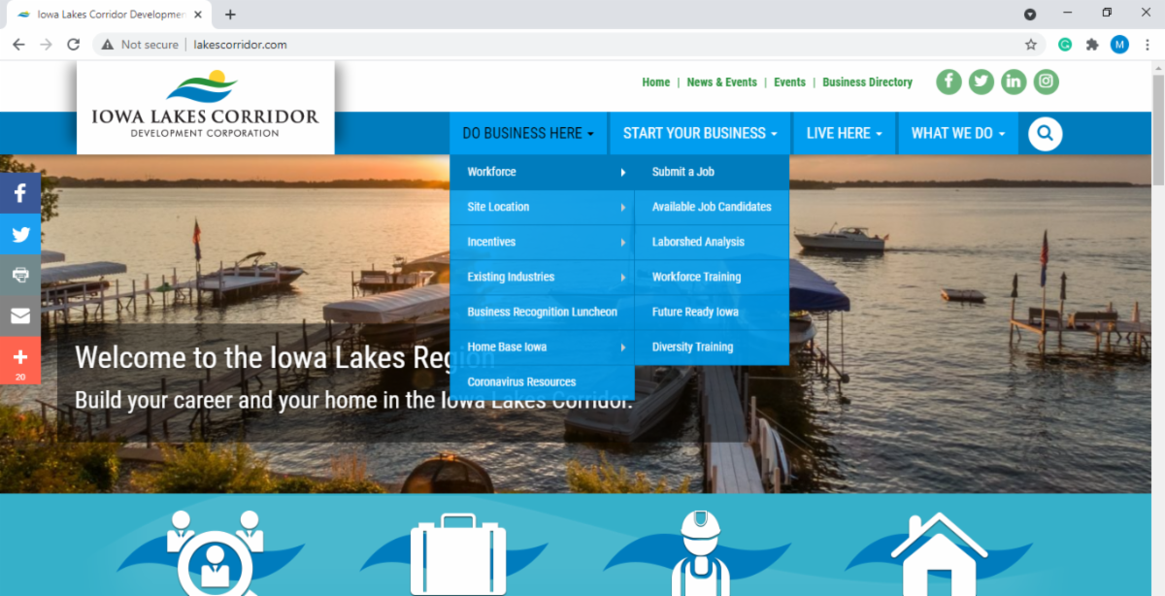
Task: Click the Iowa Lakes Corridor logo
Action: (205, 107)
